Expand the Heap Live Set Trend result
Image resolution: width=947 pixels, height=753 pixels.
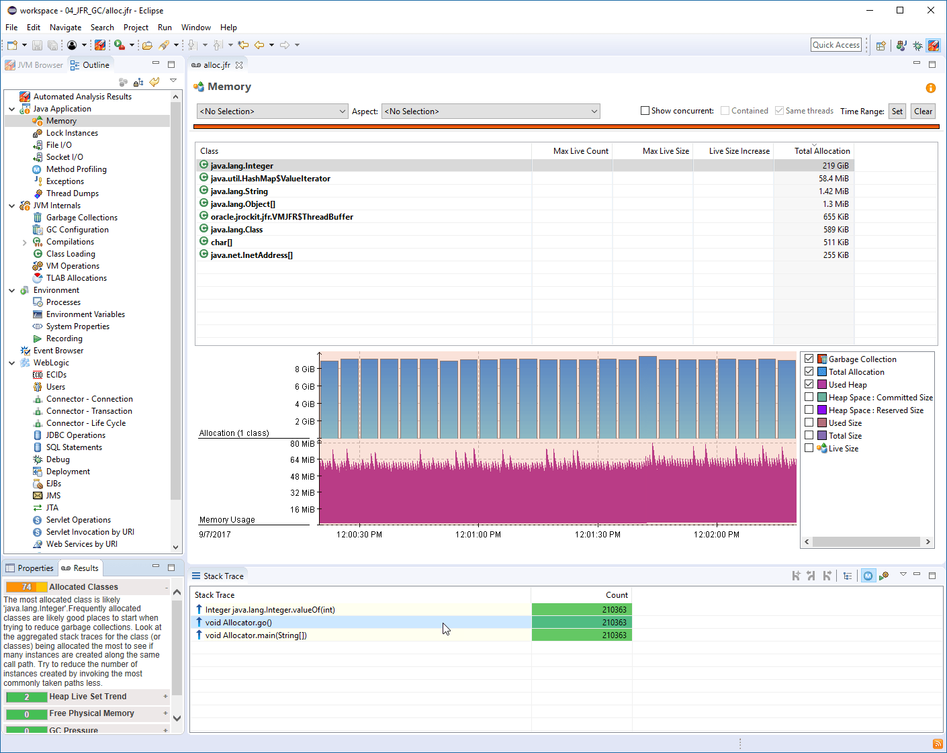(165, 697)
